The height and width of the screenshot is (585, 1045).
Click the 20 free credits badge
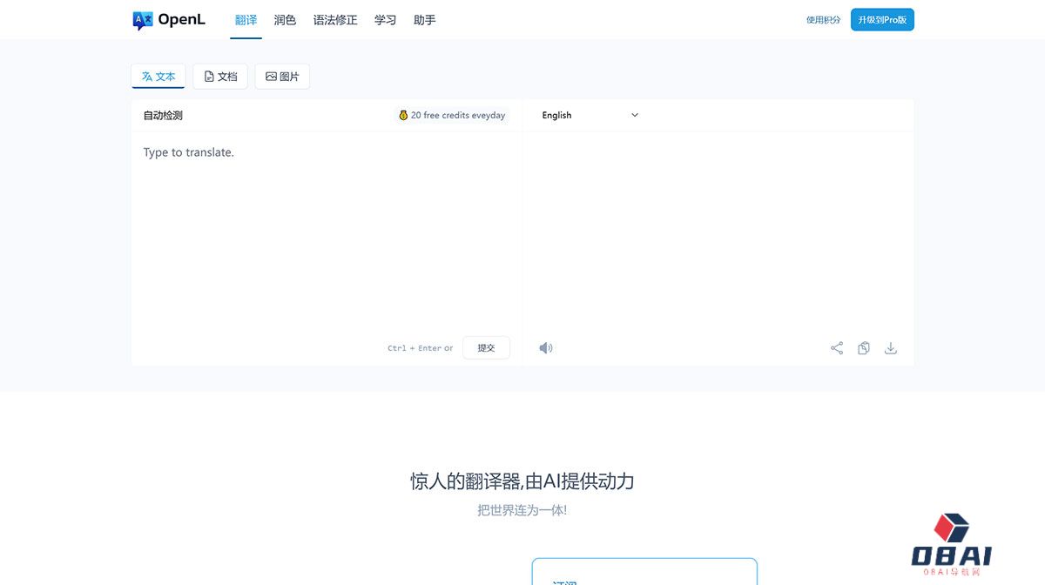[452, 115]
